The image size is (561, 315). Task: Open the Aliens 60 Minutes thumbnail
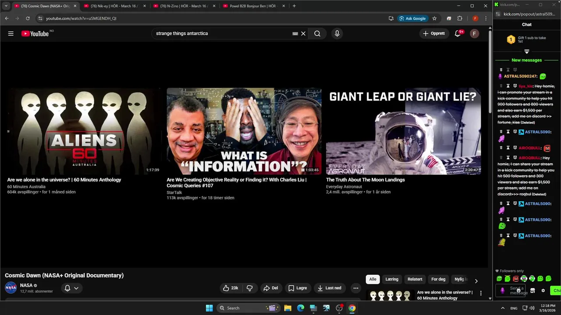click(84, 131)
